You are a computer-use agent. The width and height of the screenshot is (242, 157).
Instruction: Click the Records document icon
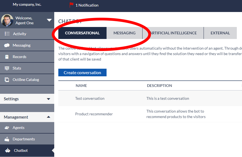tap(7, 57)
